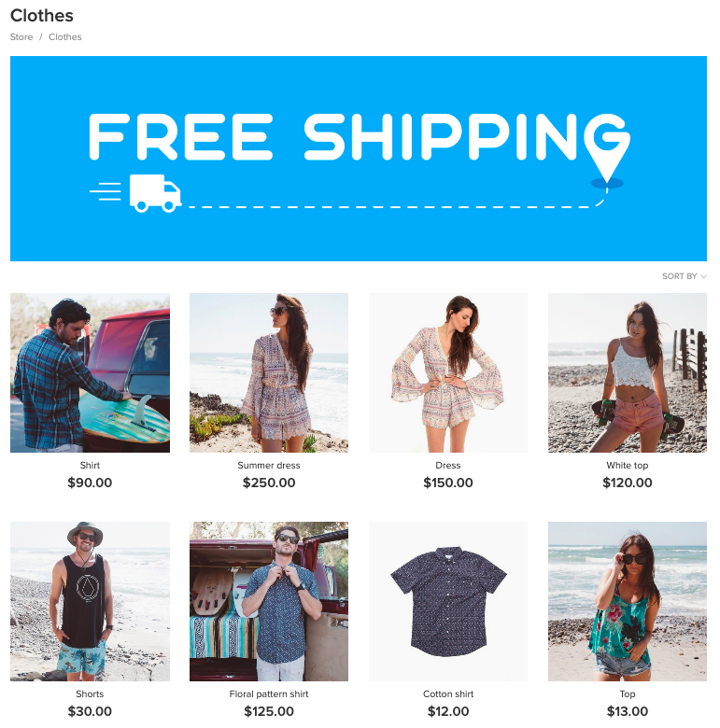Click the Summer dress title link
Viewport: 720px width, 728px height.
269,465
